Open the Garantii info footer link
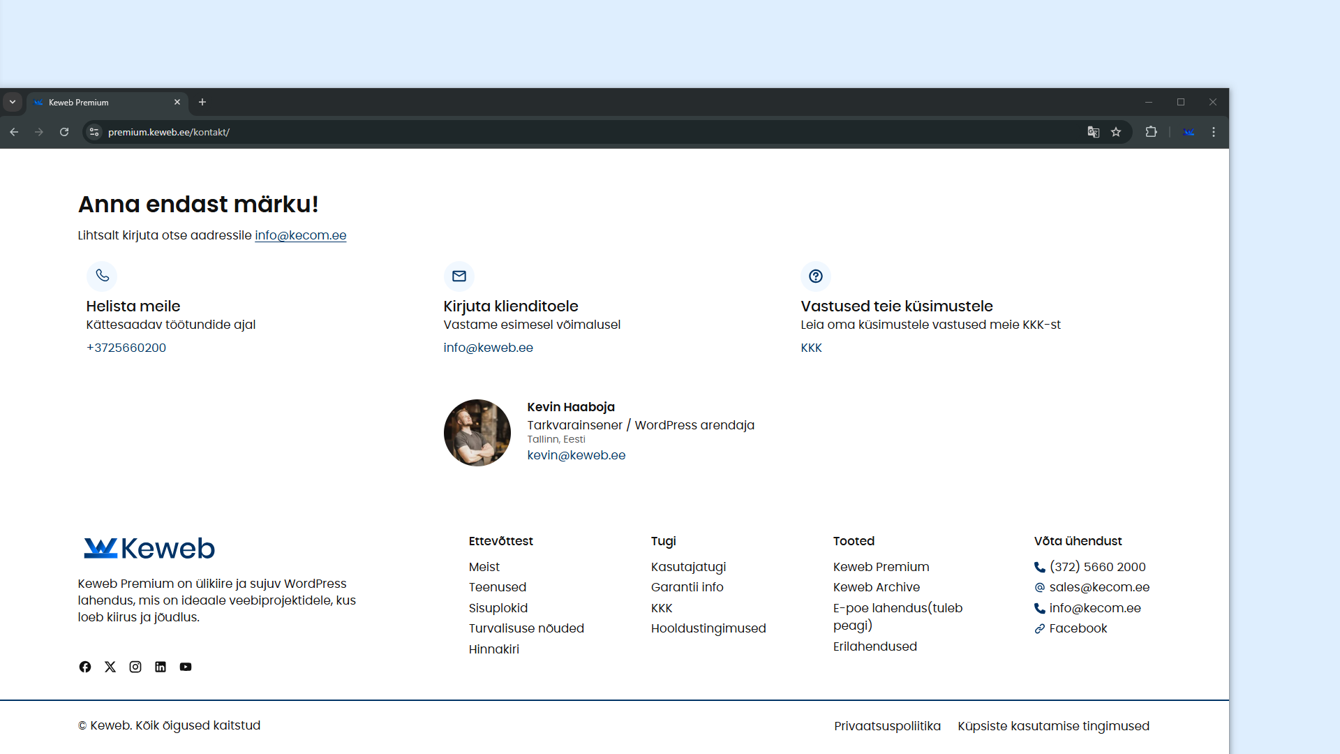Screen dimensions: 1340x754 [687, 587]
